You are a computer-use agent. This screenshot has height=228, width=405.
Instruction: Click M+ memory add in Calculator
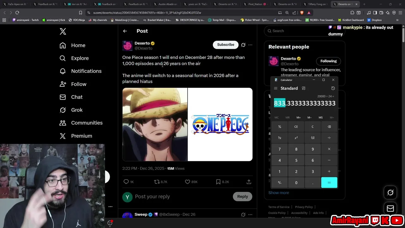coord(298,117)
